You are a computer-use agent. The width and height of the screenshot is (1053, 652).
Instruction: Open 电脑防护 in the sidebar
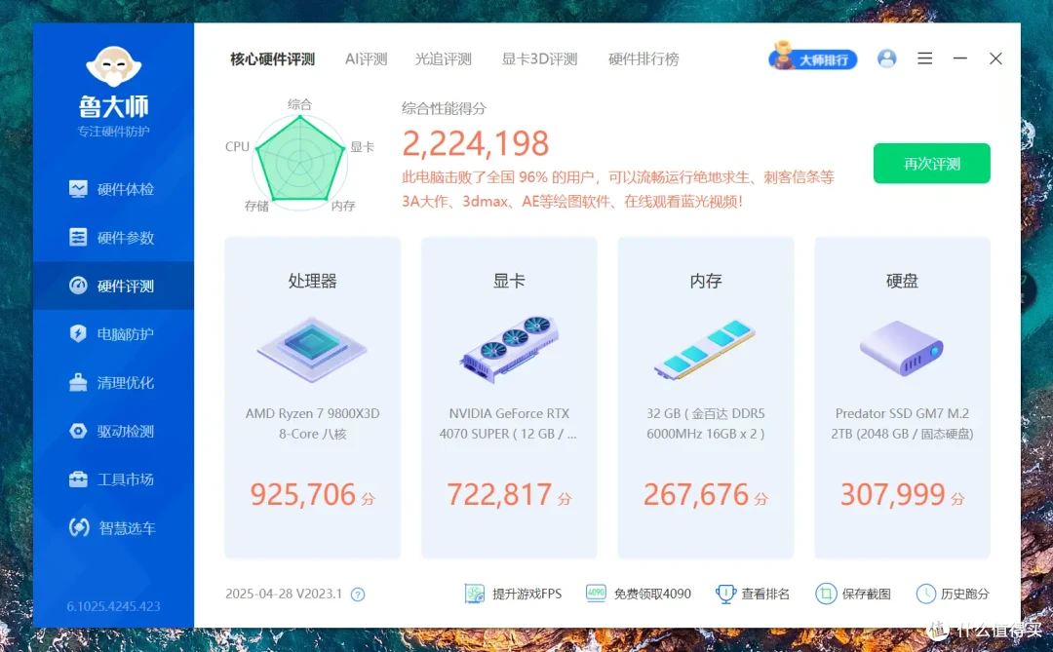112,334
